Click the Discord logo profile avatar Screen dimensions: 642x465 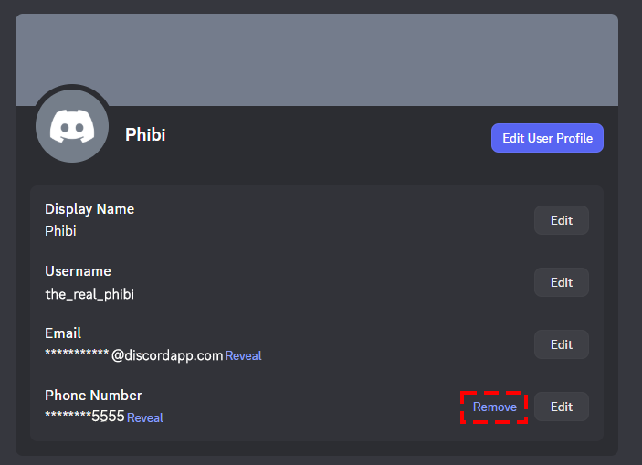click(x=72, y=126)
